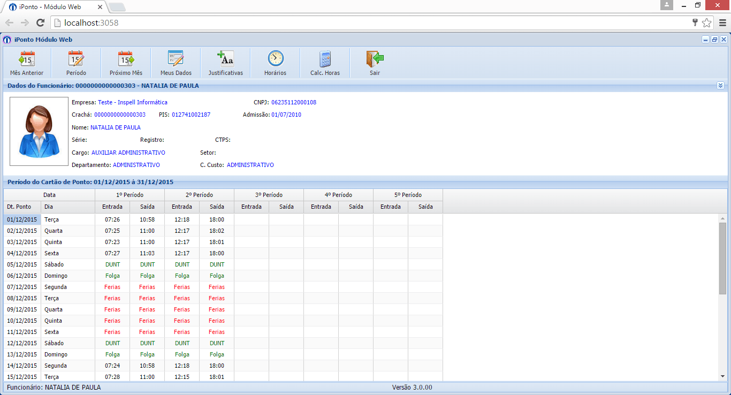Screen dimensions: 731x395
Task: Open Meus Dados toolbar icon
Action: (176, 59)
